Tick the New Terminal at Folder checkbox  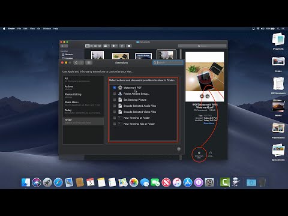pyautogui.click(x=115, y=118)
